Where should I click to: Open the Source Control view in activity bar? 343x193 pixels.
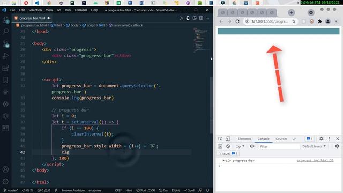point(6,44)
